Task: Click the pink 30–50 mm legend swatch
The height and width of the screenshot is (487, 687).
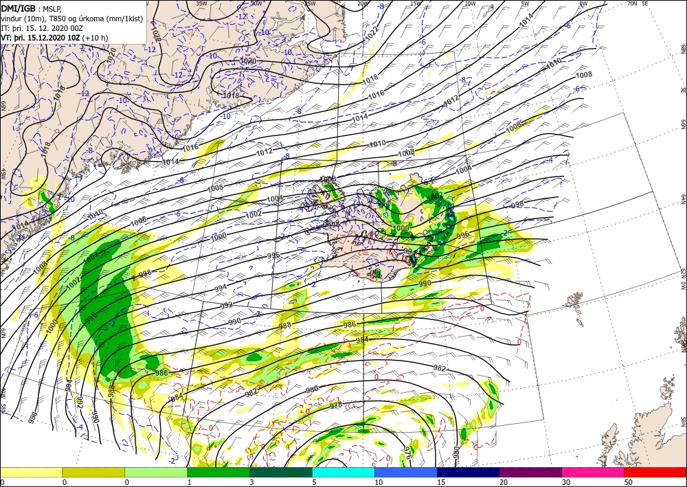Action: coord(594,472)
